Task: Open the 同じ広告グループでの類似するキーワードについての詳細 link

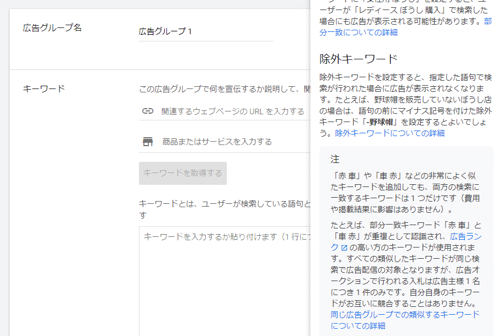Action: point(405,320)
